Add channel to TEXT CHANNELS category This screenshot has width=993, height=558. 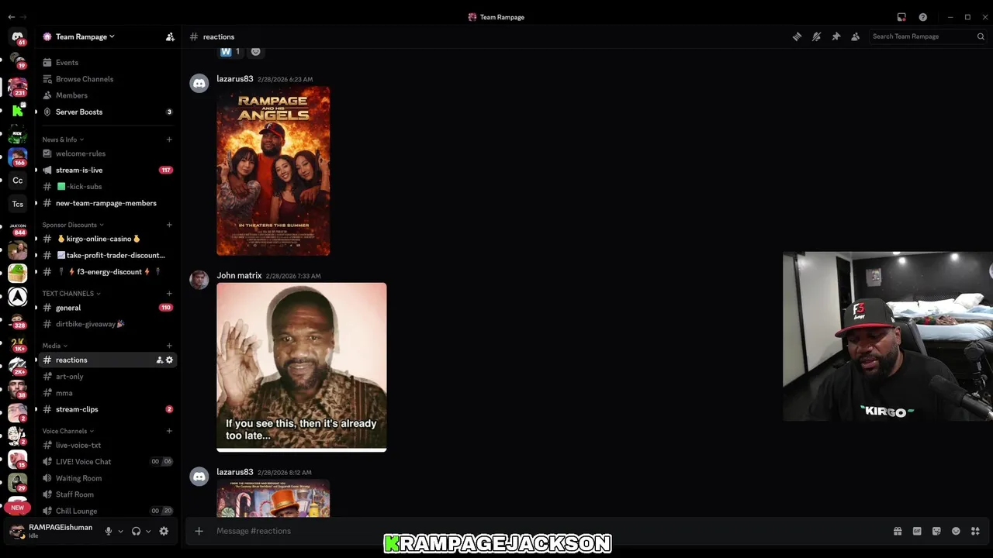169,294
